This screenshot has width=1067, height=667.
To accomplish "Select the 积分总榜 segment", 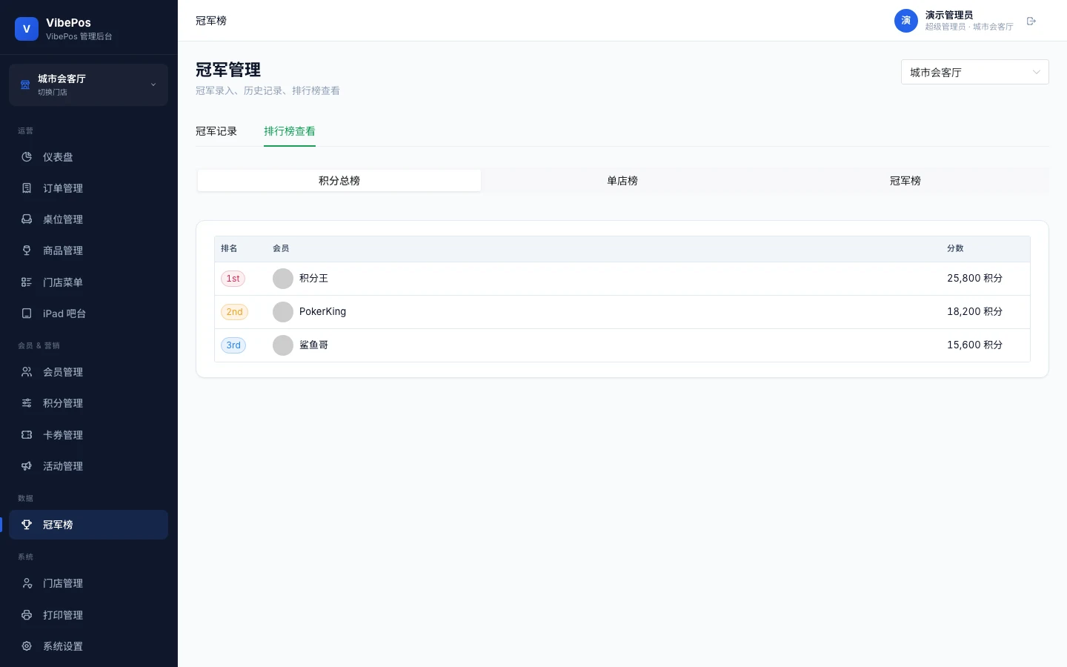I will [339, 181].
